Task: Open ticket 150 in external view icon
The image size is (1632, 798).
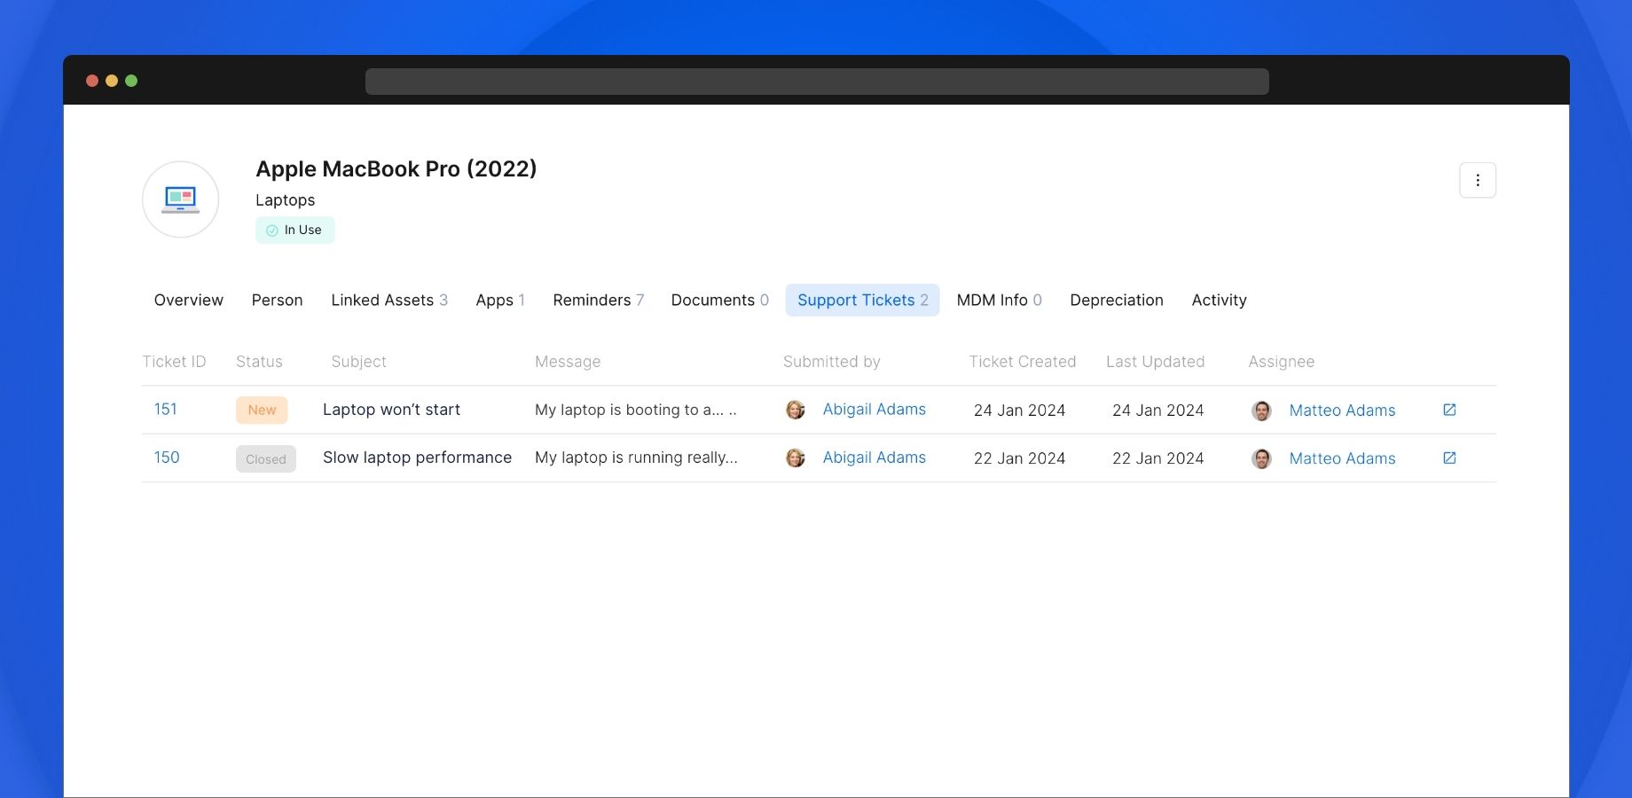Action: 1449,458
